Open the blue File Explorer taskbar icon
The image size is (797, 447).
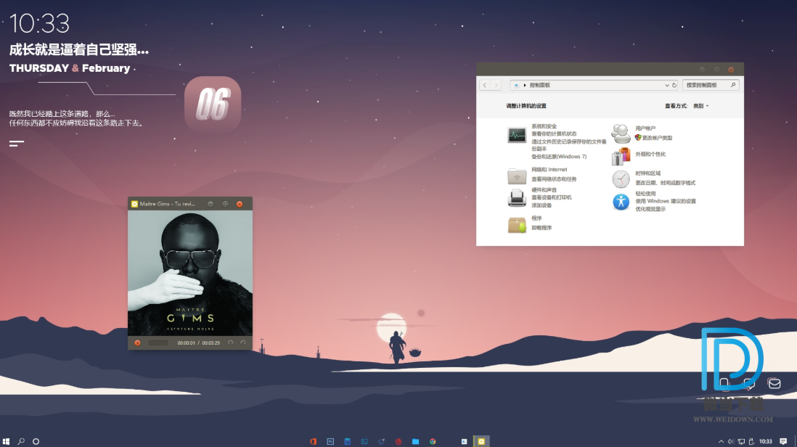tap(415, 441)
